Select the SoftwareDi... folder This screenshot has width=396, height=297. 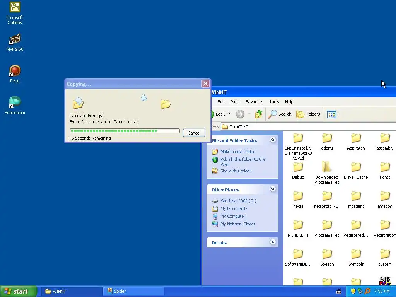pos(298,258)
